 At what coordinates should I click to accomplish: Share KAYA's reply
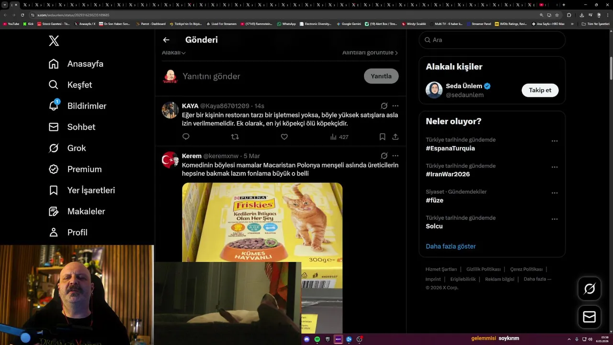point(395,137)
